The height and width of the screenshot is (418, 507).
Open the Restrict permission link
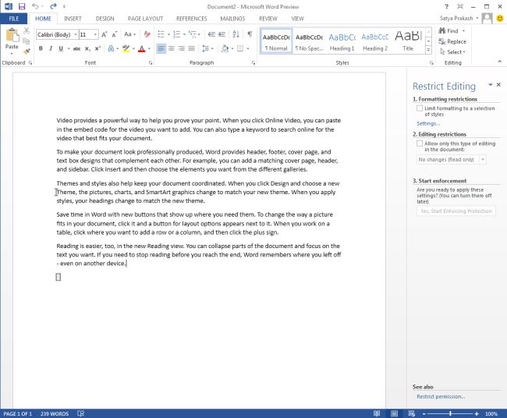coord(441,396)
